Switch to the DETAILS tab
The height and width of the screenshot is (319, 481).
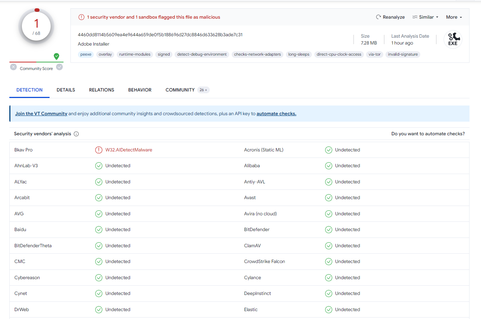click(x=66, y=90)
